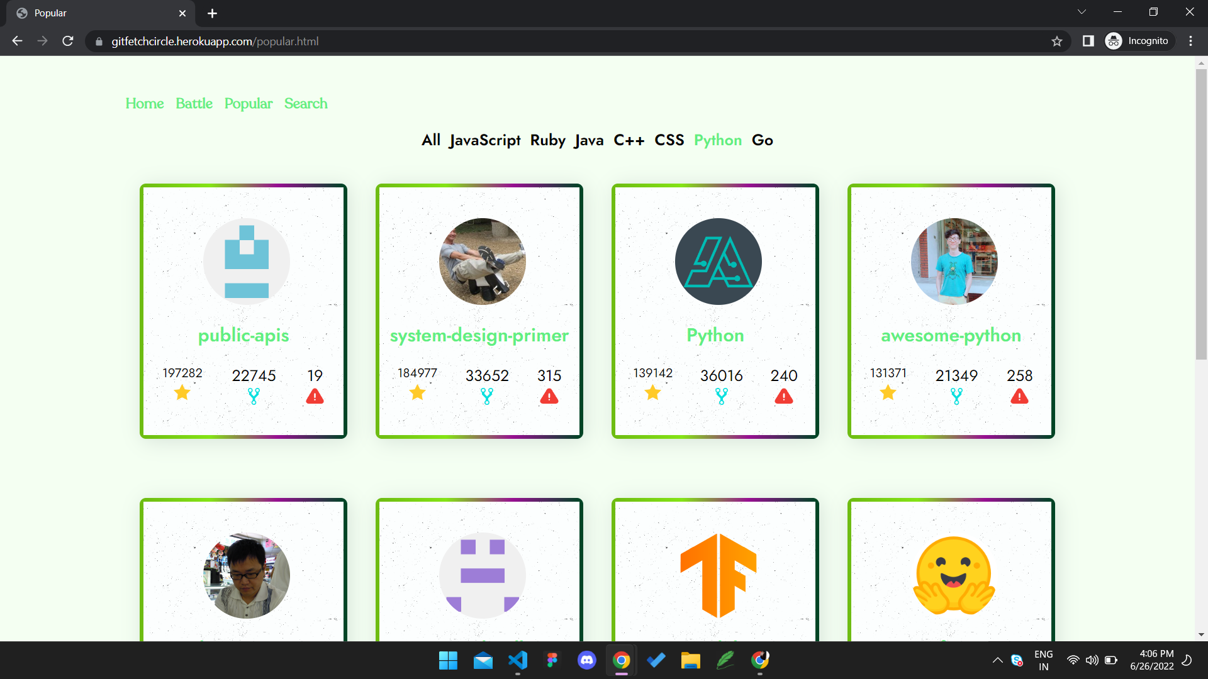This screenshot has height=679, width=1208.
Task: Open the Chrome three-dot menu
Action: 1190,41
